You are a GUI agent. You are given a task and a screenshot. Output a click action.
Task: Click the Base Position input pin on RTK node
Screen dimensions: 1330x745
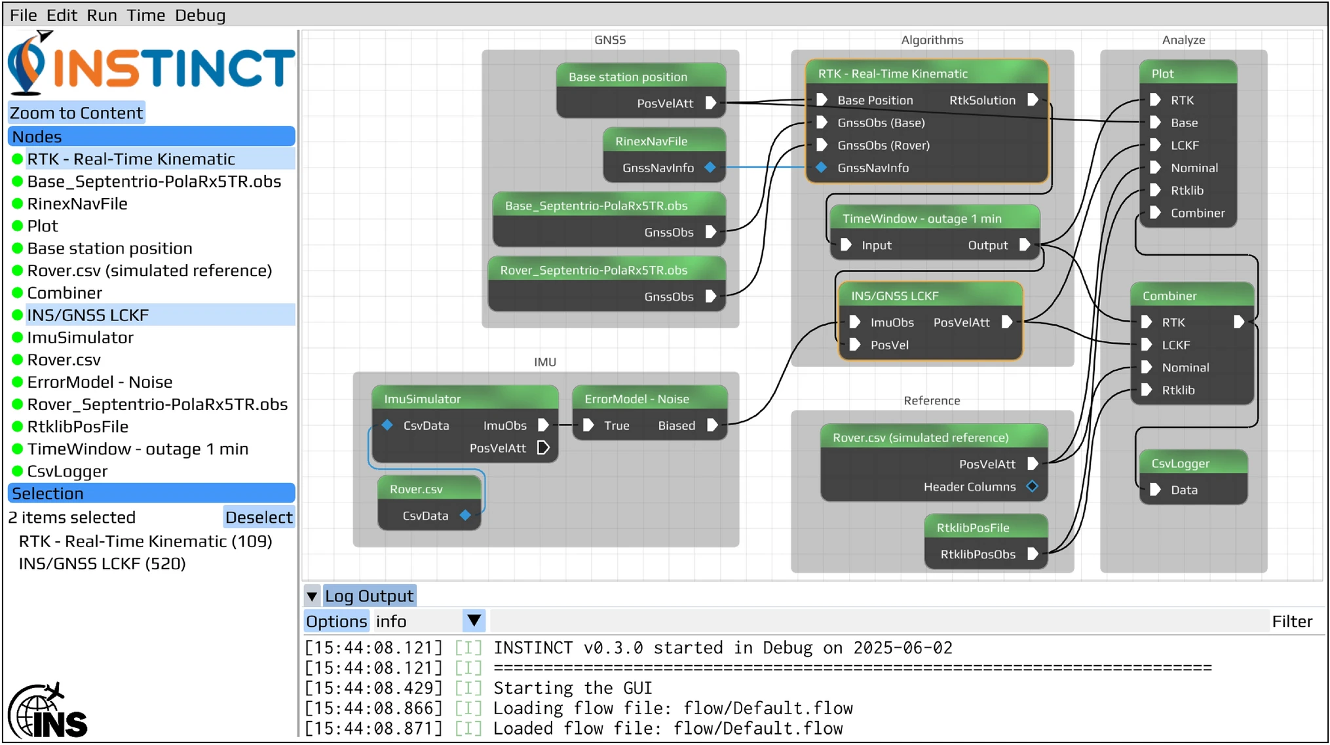(822, 100)
